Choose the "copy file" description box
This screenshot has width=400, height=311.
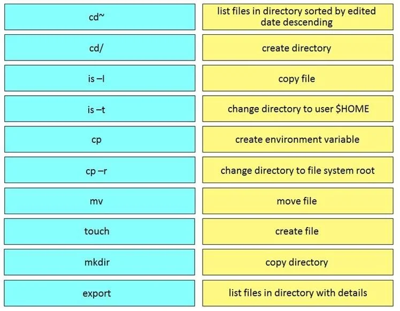click(298, 78)
